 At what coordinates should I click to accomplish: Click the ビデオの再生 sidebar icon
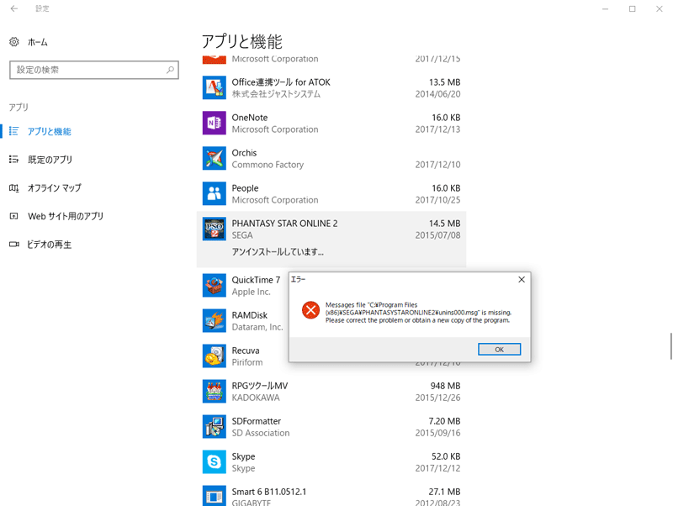coord(13,244)
